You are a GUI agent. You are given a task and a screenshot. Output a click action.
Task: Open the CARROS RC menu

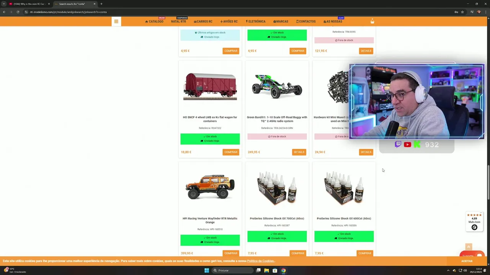click(203, 21)
